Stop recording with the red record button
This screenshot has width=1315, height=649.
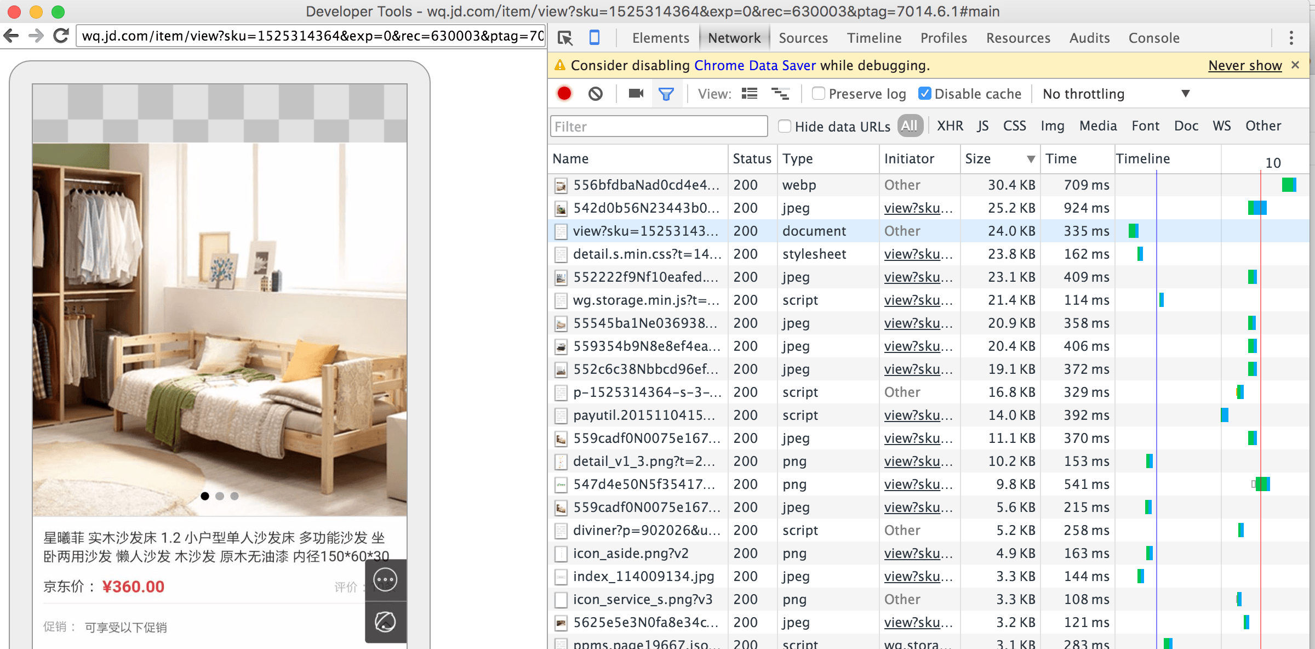[x=564, y=94]
